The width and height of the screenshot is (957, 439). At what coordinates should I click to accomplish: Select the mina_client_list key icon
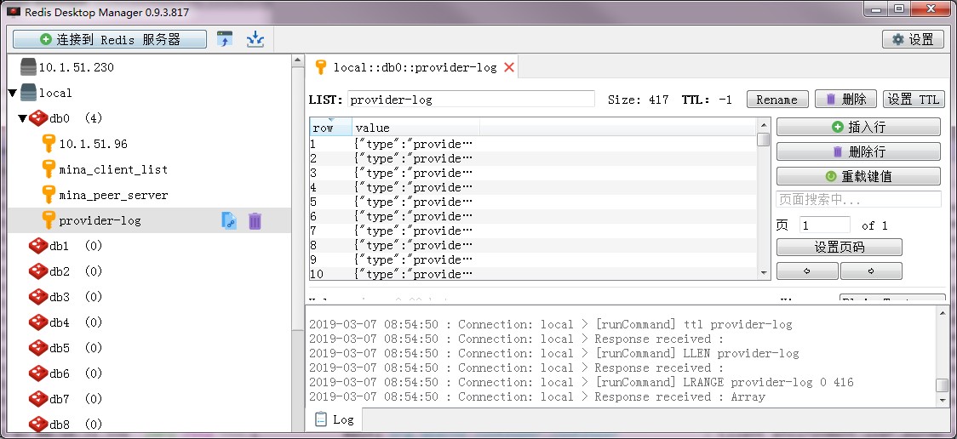pos(49,169)
